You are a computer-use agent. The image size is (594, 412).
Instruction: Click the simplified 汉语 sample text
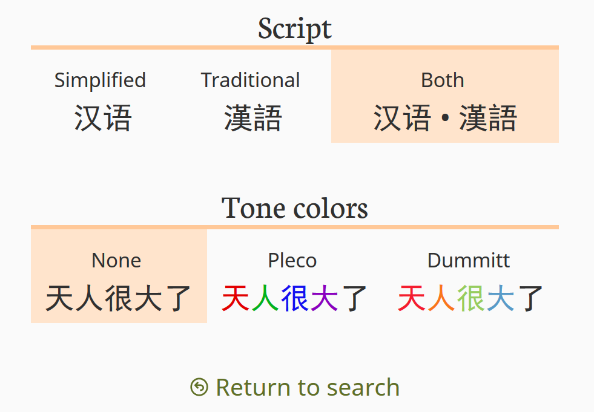(x=103, y=117)
